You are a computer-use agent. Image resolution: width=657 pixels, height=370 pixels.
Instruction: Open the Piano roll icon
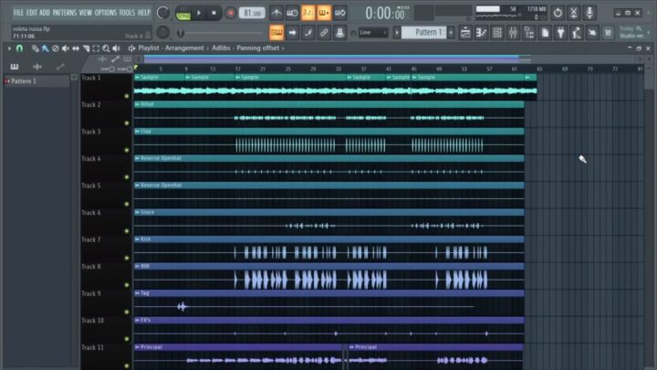pos(481,32)
